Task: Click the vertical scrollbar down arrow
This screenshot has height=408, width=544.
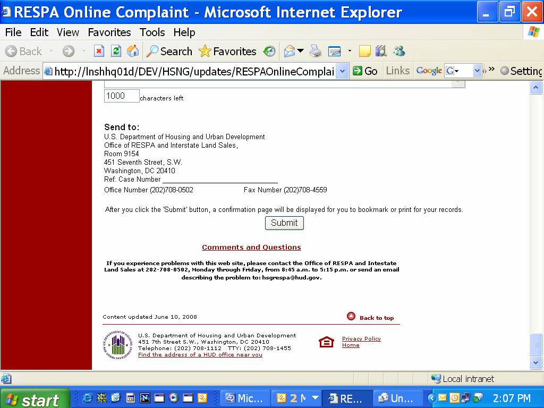Action: (x=535, y=363)
